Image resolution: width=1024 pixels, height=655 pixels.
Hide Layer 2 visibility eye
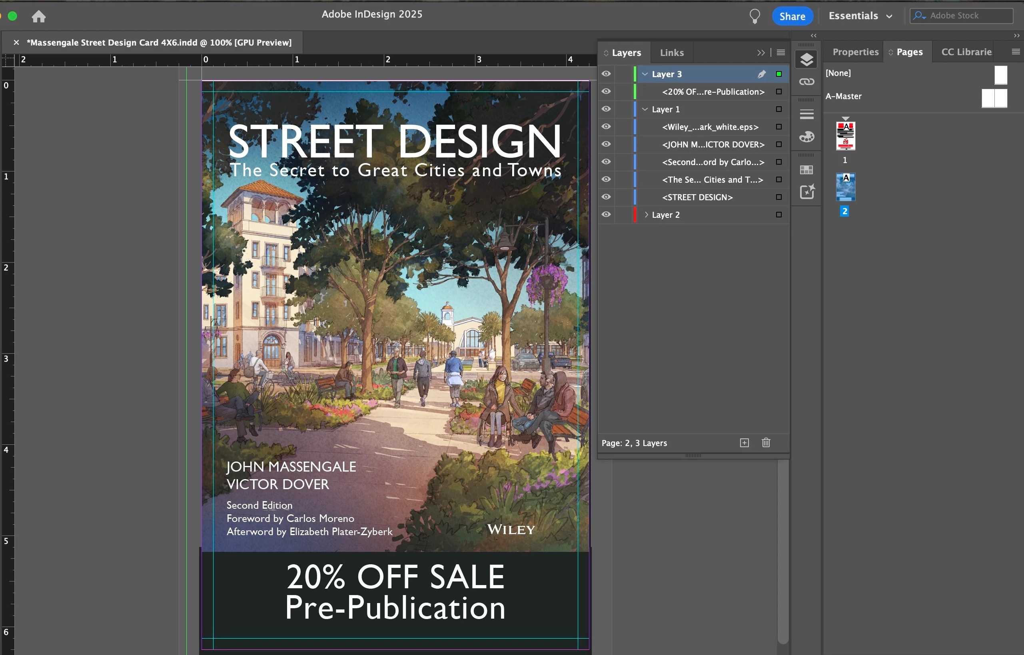coord(606,214)
